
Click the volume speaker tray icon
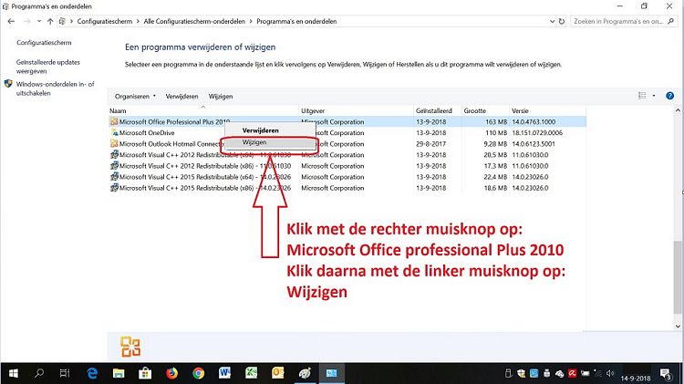point(610,374)
